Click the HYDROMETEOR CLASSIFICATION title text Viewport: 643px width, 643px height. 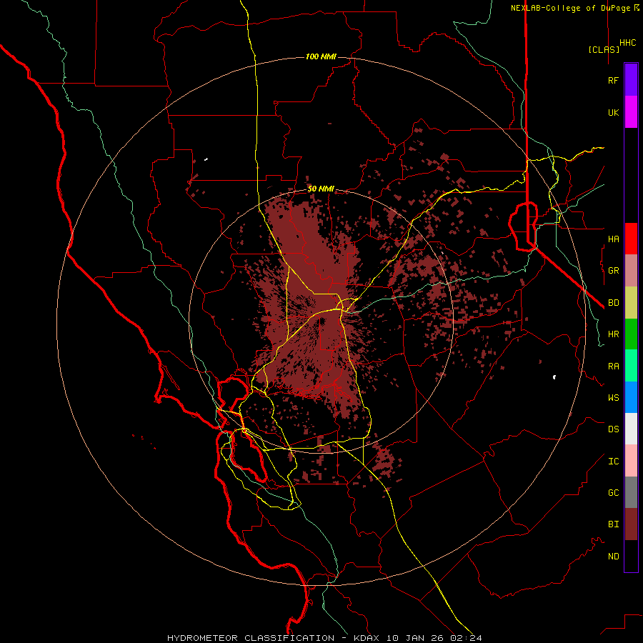pos(251,638)
